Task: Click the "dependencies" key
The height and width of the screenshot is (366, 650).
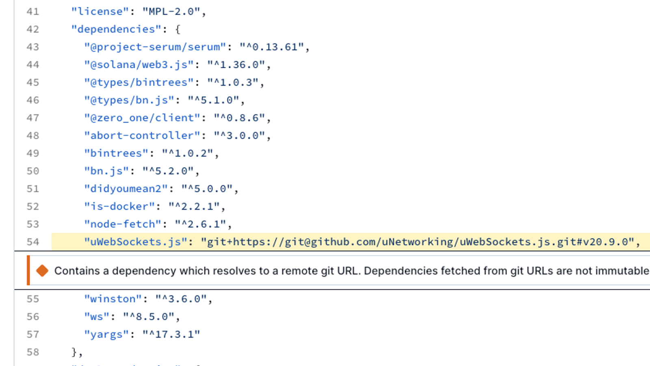Action: click(x=116, y=29)
